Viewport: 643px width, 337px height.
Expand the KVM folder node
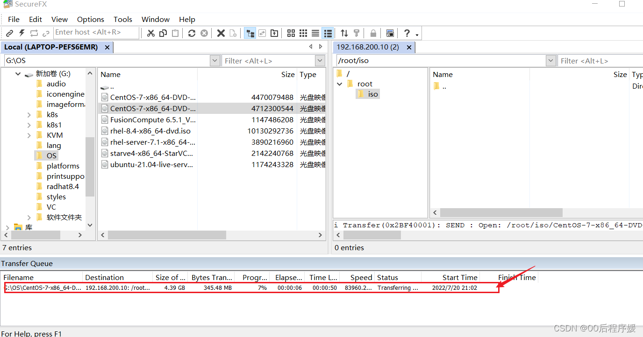pos(29,135)
